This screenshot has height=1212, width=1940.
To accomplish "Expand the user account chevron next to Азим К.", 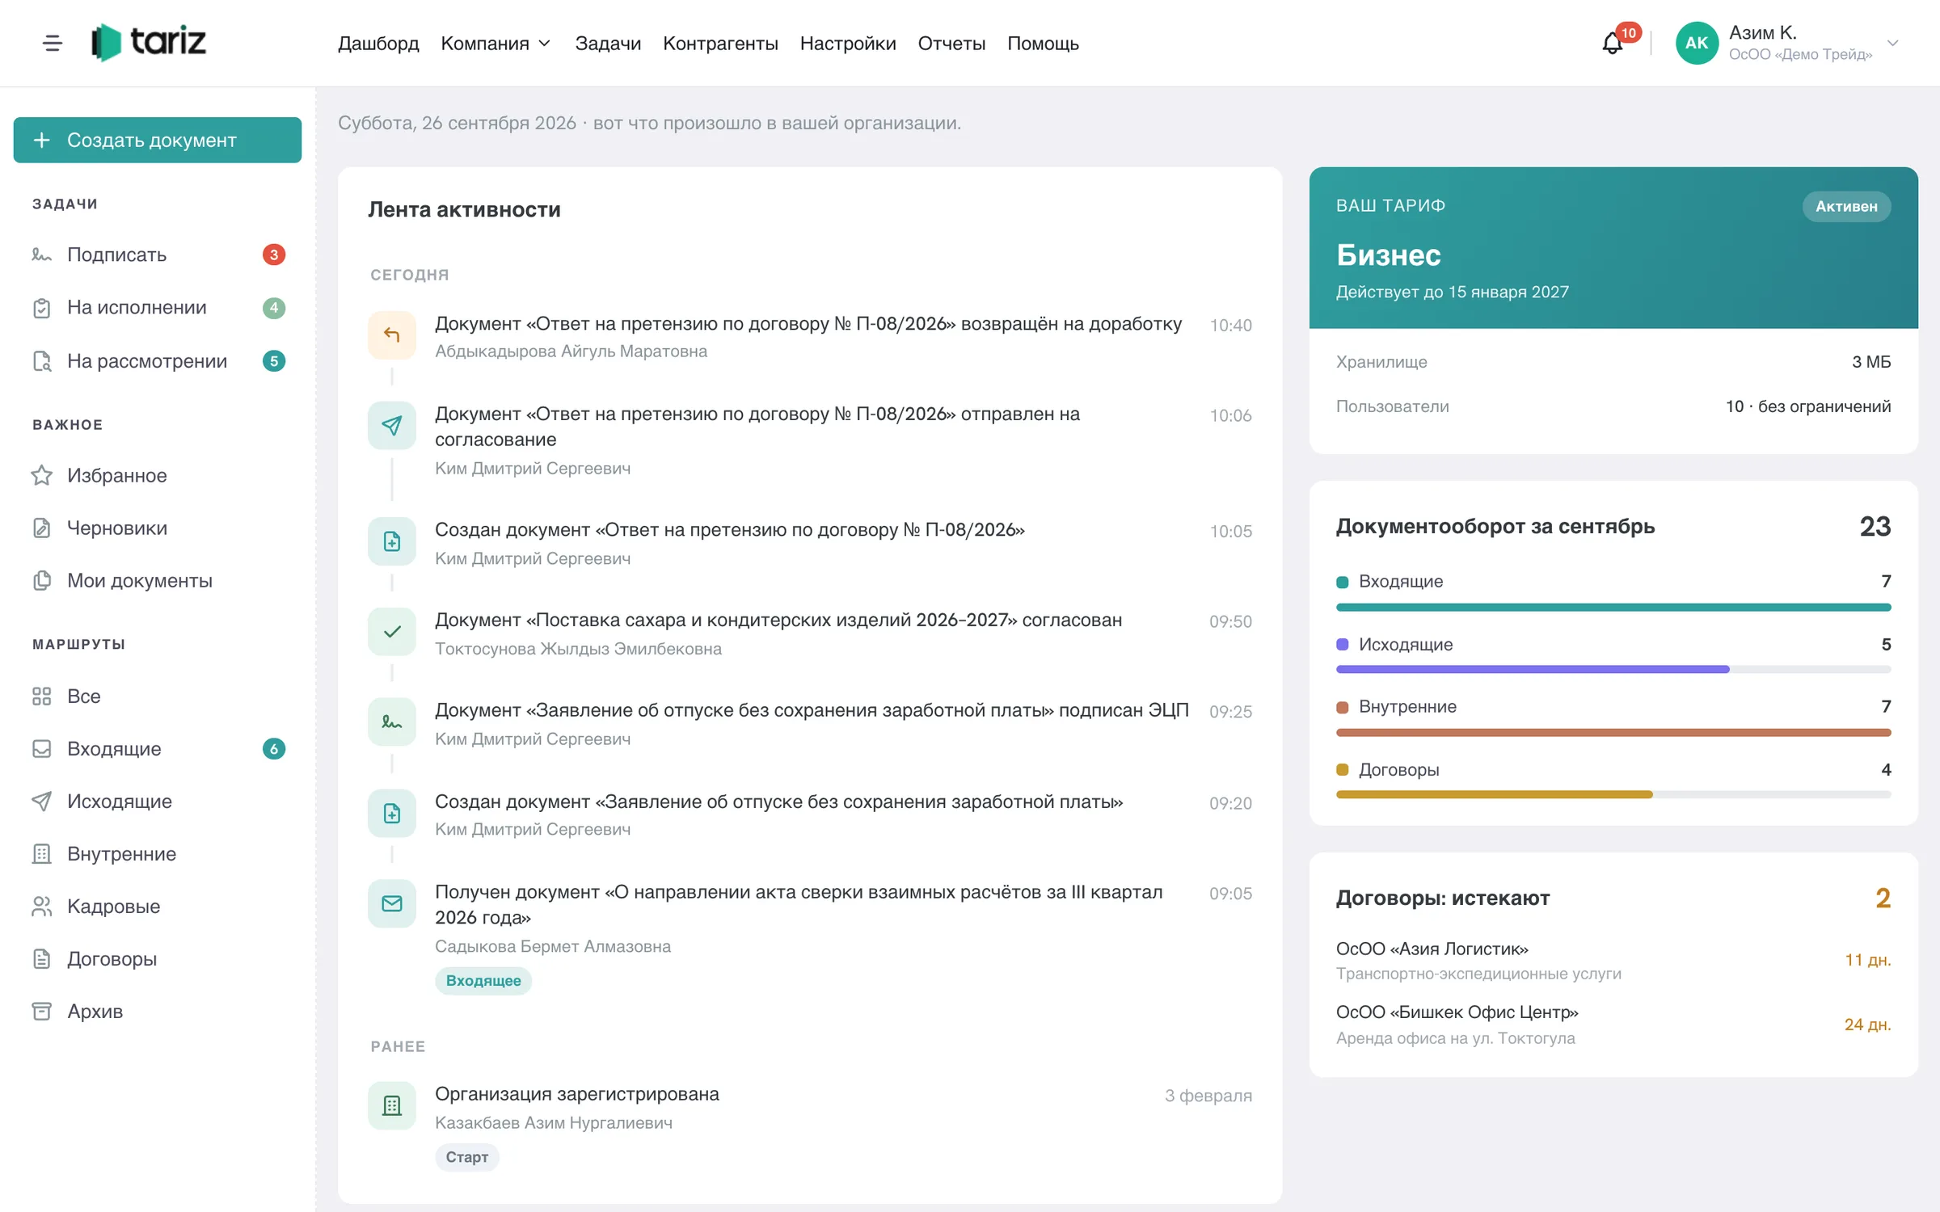I will (x=1893, y=43).
